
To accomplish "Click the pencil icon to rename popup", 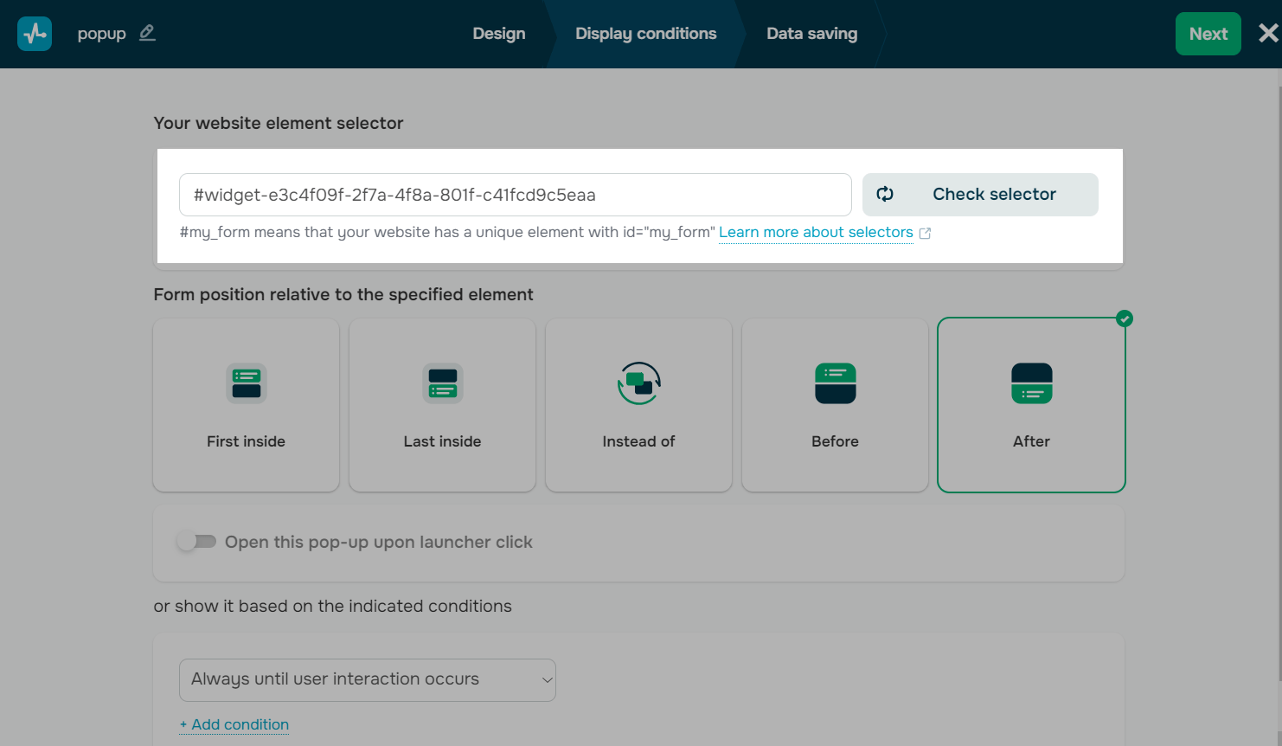I will tap(147, 33).
